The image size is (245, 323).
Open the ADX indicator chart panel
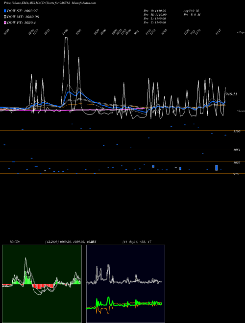(125, 284)
